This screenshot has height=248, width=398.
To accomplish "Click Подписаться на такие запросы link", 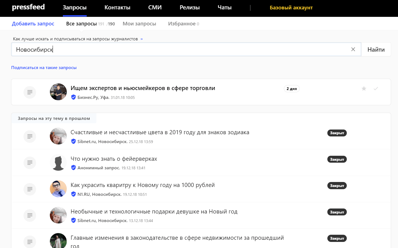I will [44, 68].
